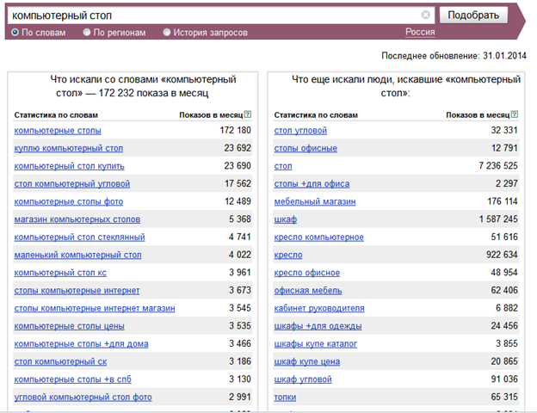Open the 'компьютерный стол стеклянный' link
Screen dimensions: 537x413
click(79, 237)
